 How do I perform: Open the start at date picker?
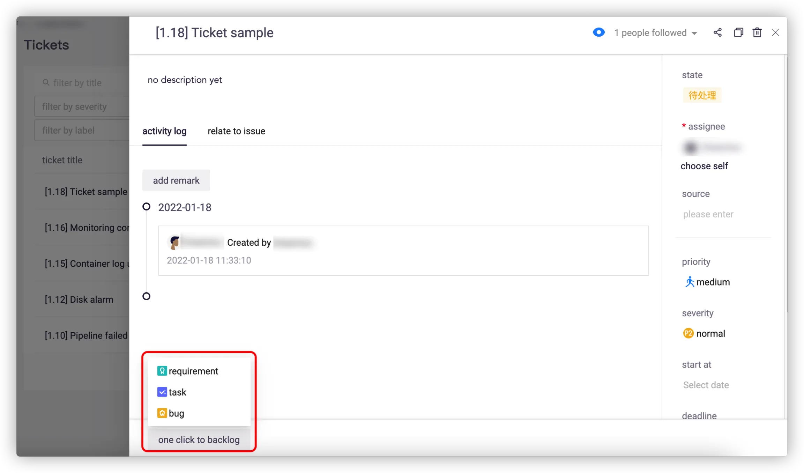point(706,385)
